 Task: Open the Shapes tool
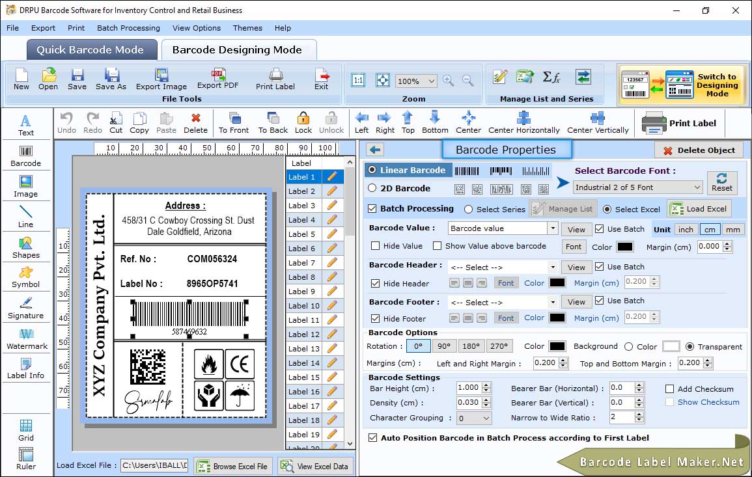tap(25, 247)
